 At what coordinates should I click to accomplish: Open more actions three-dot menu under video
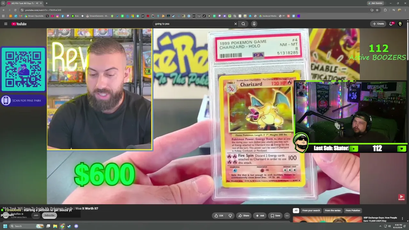tap(287, 216)
